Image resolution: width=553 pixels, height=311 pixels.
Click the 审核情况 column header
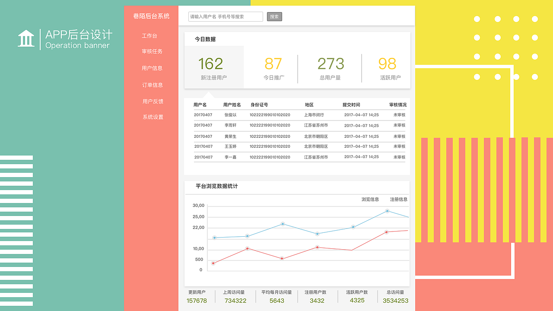point(398,105)
